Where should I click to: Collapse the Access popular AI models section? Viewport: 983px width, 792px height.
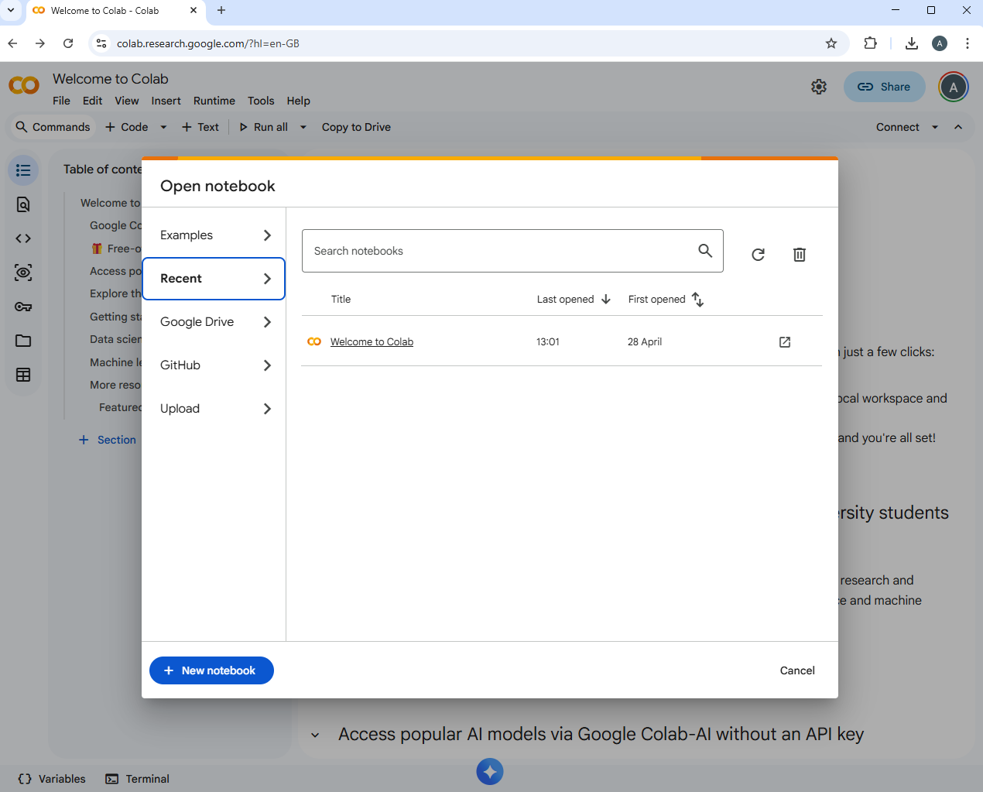(x=315, y=735)
